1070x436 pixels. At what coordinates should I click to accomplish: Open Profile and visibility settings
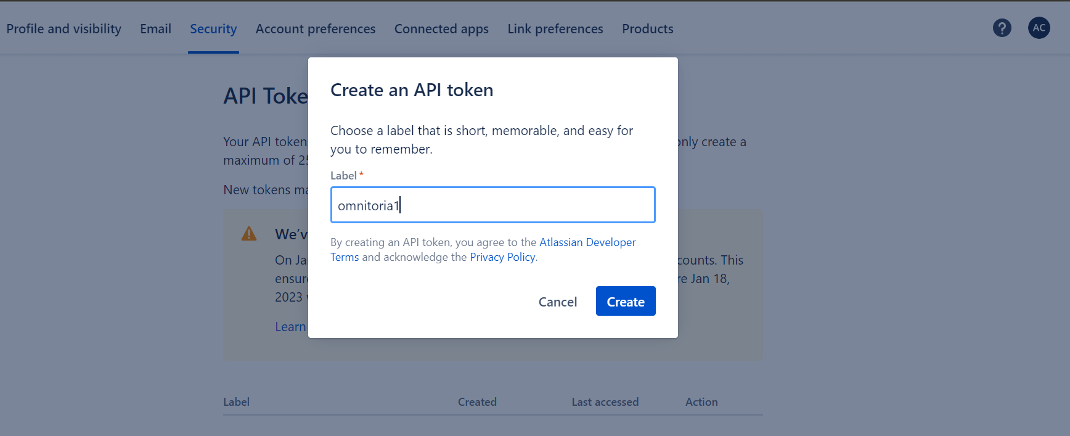tap(63, 28)
